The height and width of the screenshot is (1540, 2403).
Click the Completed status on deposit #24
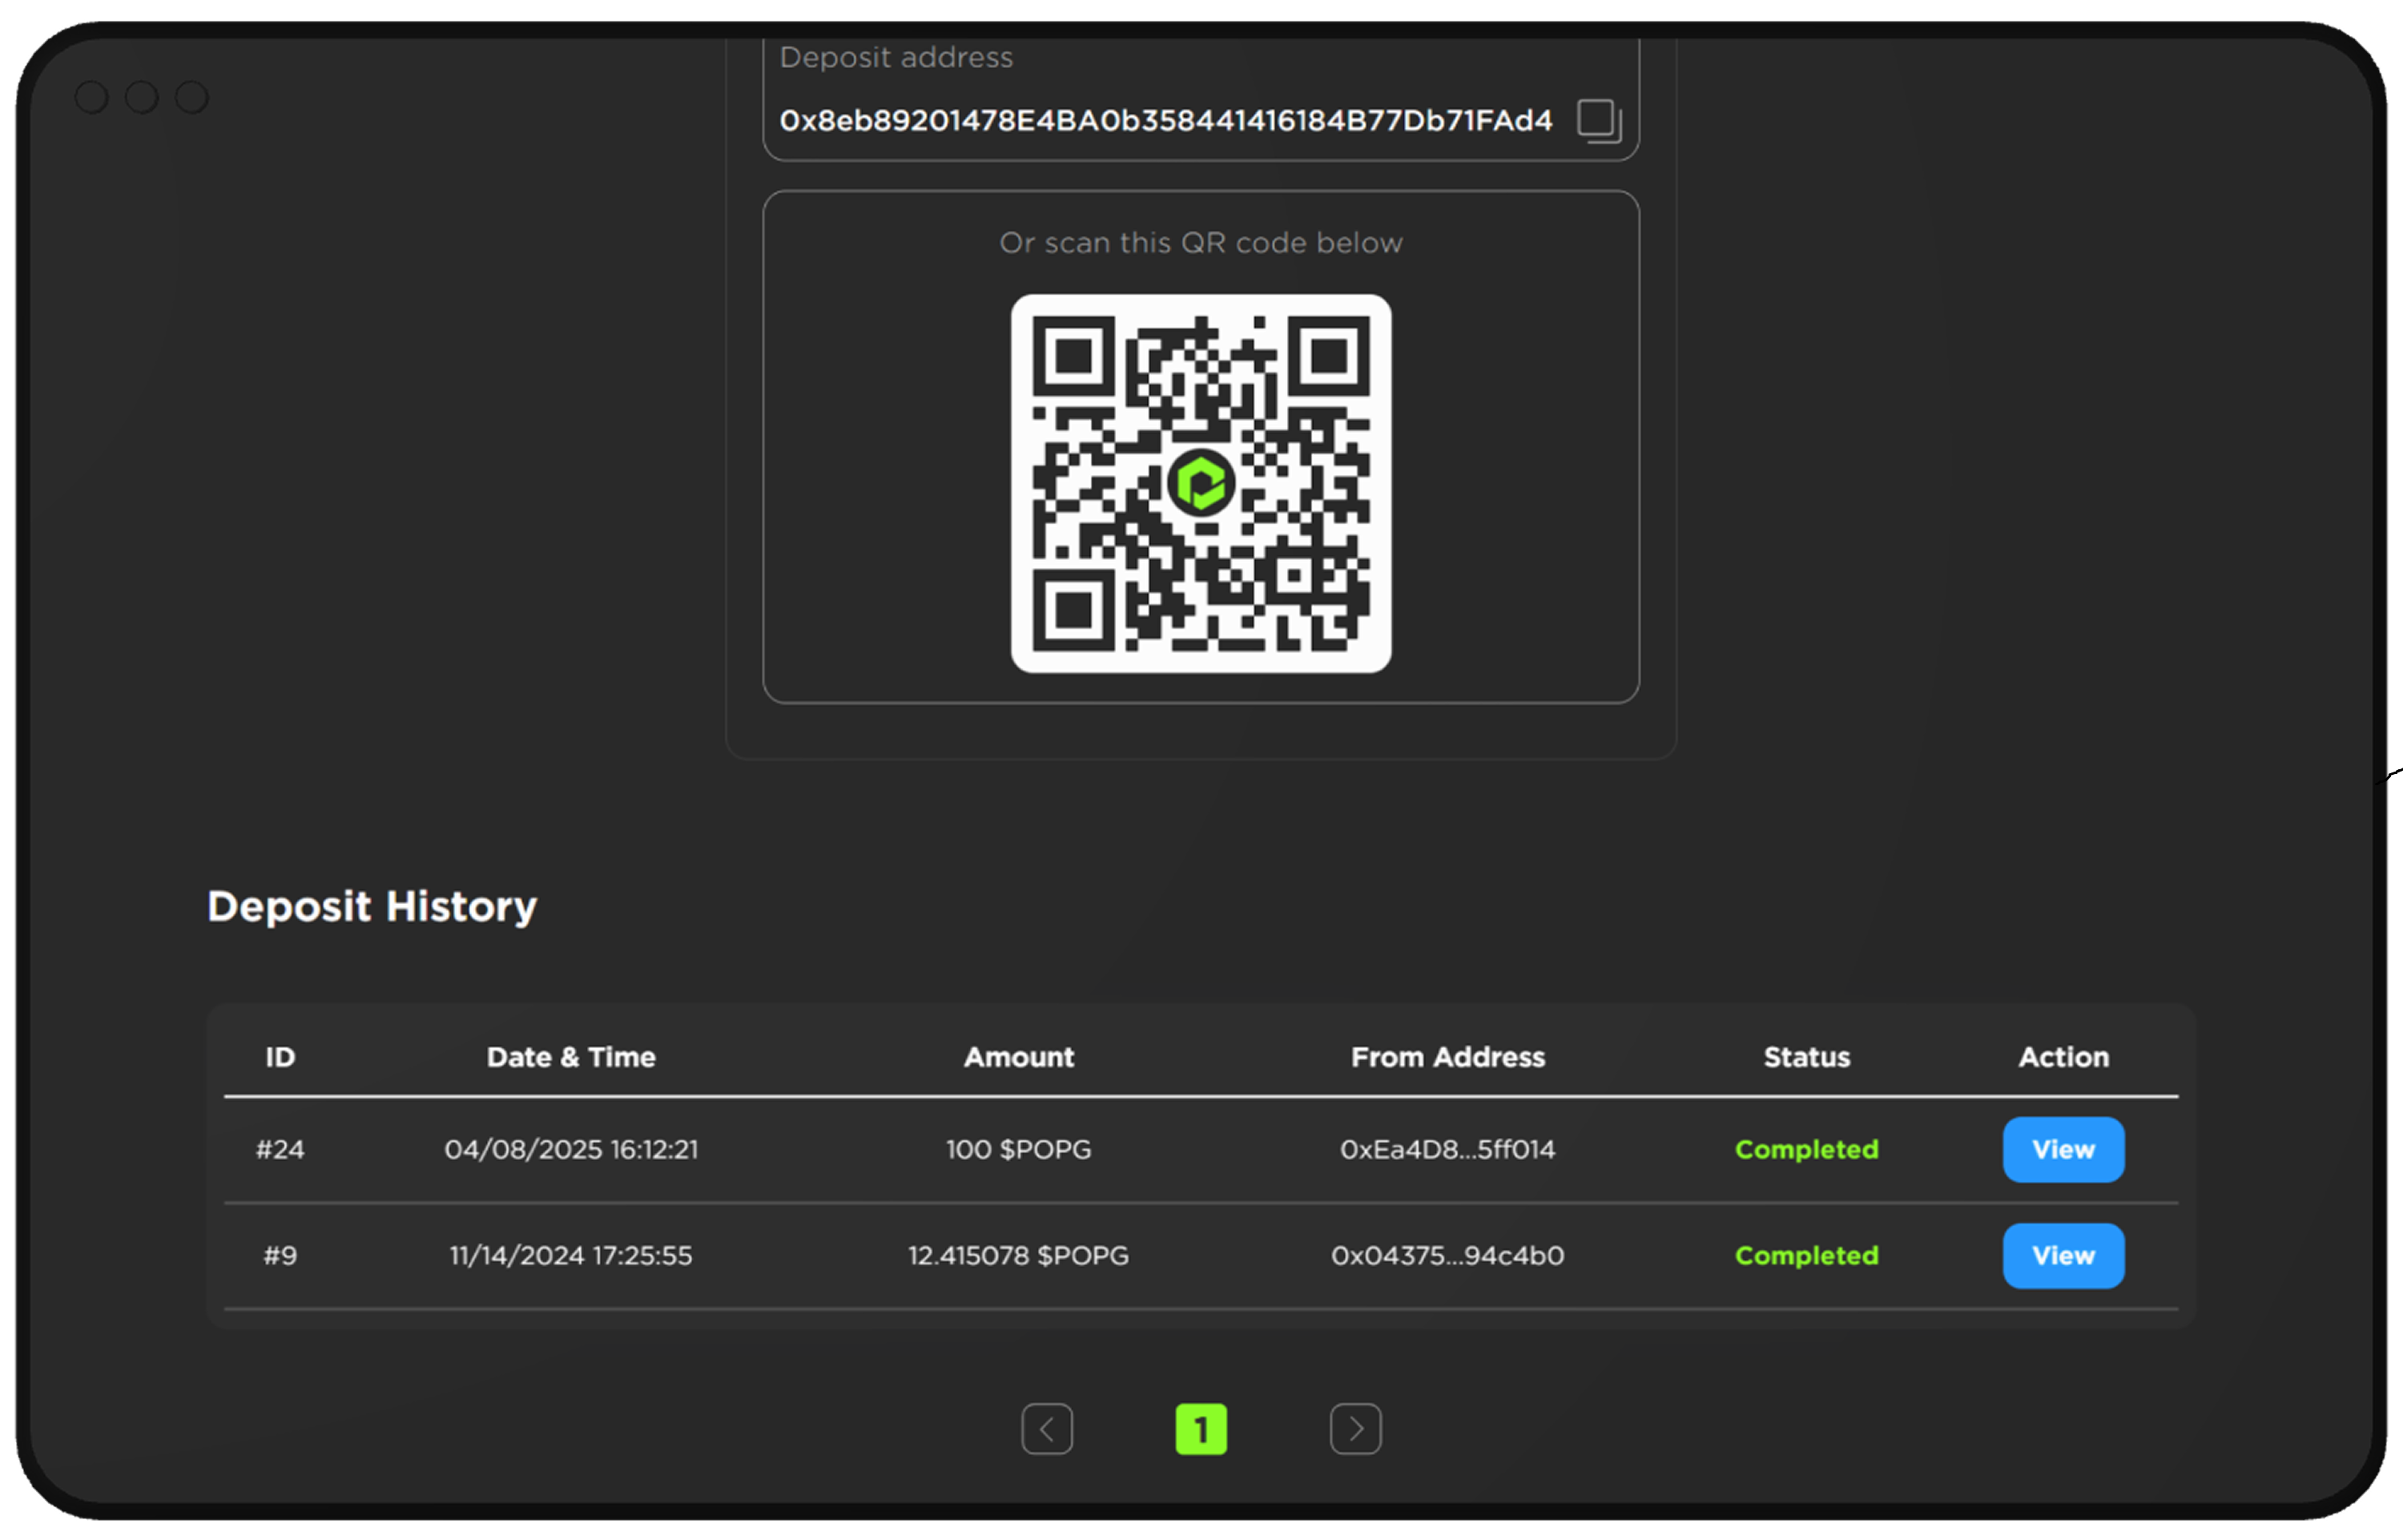click(1806, 1149)
